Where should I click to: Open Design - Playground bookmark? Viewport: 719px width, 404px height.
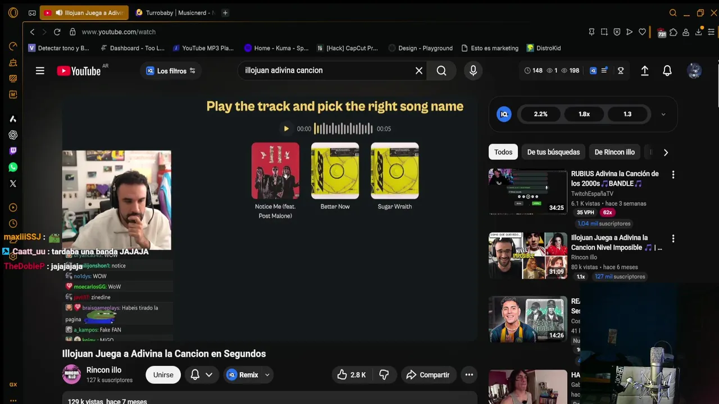[x=421, y=48]
